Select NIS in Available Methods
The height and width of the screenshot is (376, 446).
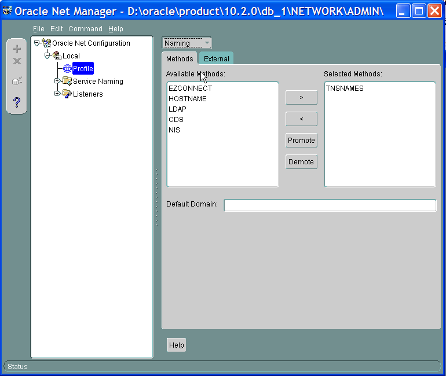[174, 130]
